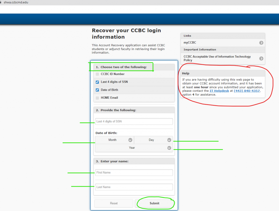
Task: Uncheck the Date of Birth option
Action: pyautogui.click(x=97, y=90)
